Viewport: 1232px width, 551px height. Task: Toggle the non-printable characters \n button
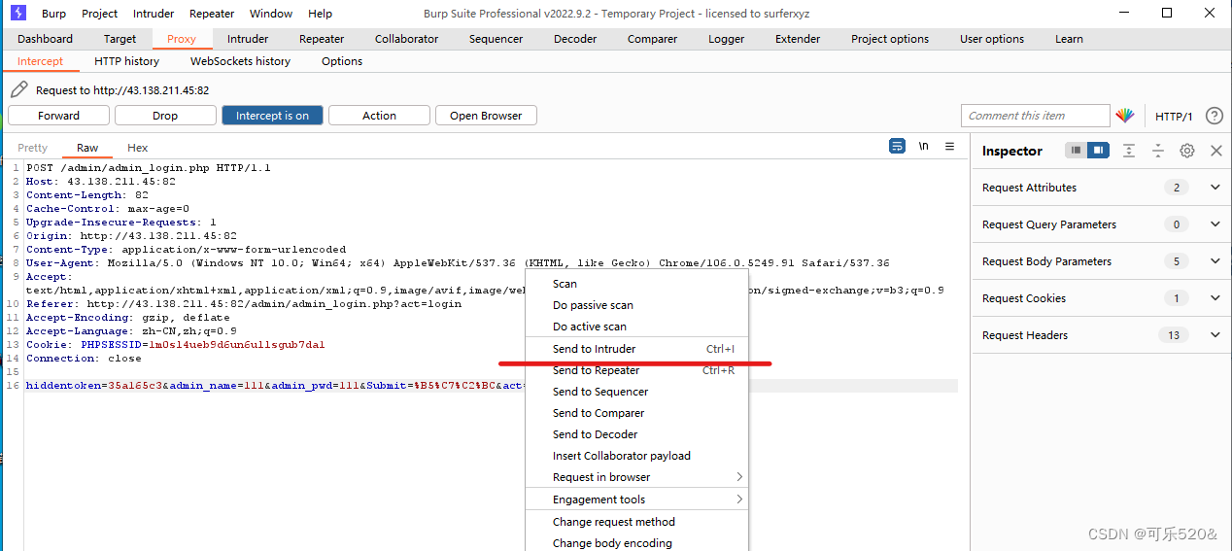point(924,147)
